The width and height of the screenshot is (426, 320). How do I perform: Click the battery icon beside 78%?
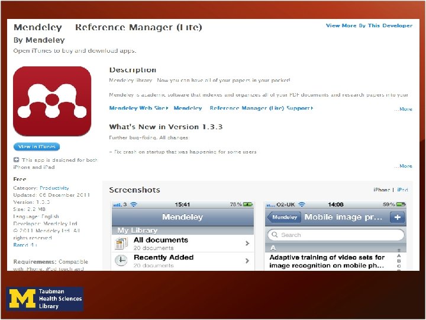click(248, 204)
